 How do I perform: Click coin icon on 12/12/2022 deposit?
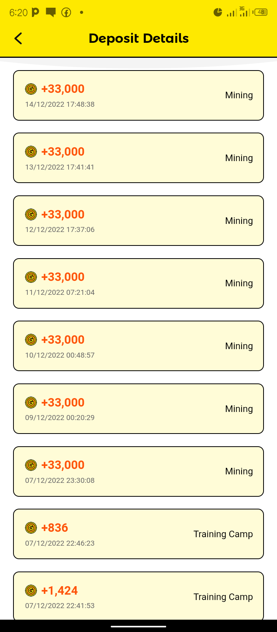coord(31,214)
